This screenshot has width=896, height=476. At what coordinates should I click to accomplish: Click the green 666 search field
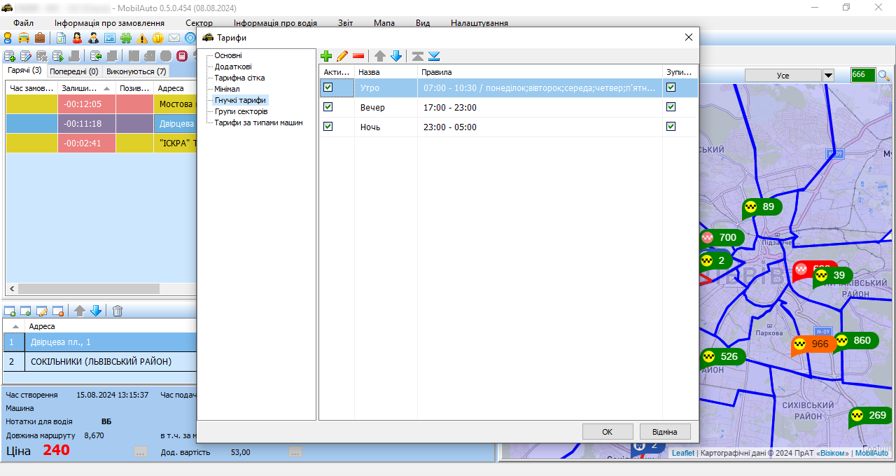tap(862, 76)
